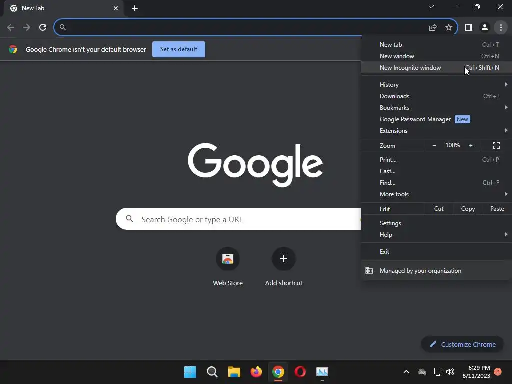Expand the More tools submenu
The image size is (512, 384).
[x=436, y=194]
